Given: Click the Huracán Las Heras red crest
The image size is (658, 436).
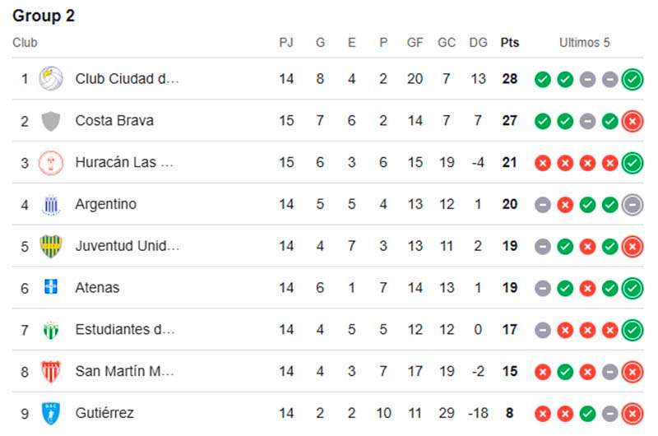Looking at the screenshot, I should click(51, 162).
